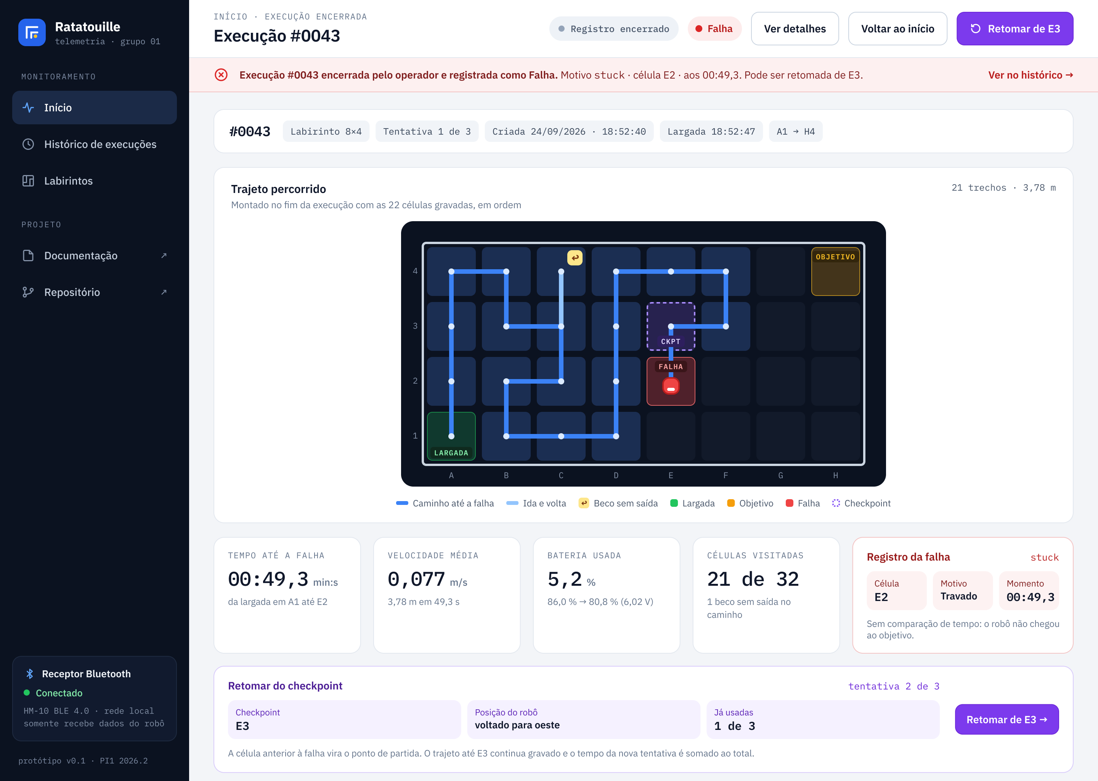1098x781 pixels.
Task: Click the external arrow next to Documentação
Action: coord(164,256)
